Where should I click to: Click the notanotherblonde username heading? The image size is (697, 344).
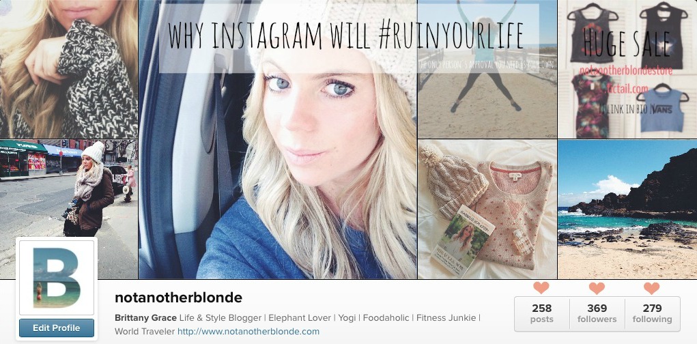point(178,298)
